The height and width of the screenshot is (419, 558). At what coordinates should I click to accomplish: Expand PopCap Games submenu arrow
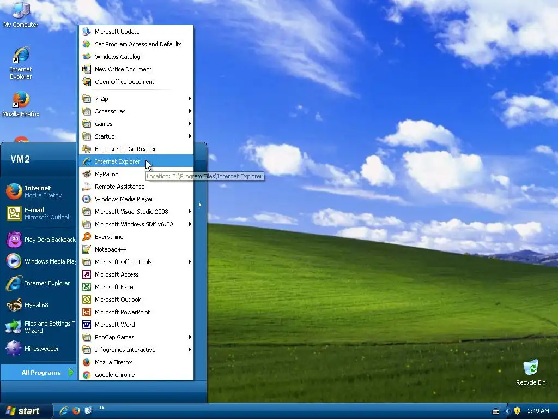(190, 337)
